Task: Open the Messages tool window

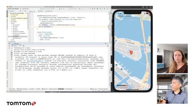Action: tap(69, 89)
